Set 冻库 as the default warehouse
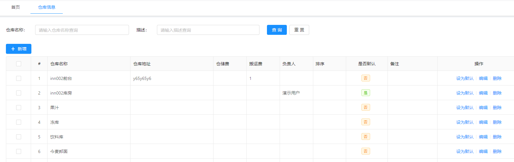 (x=465, y=122)
